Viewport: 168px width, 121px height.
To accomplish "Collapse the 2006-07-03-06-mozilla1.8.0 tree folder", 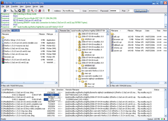I will click(76, 36).
